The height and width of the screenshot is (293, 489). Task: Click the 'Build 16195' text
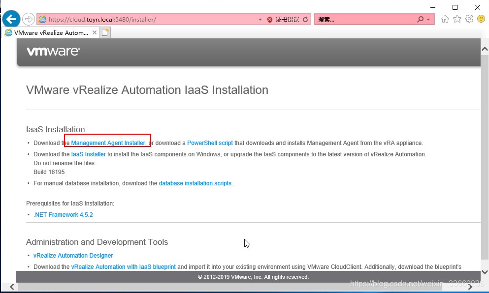pos(49,172)
